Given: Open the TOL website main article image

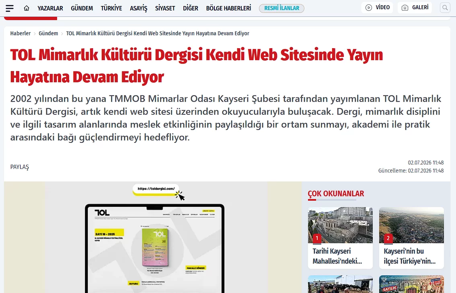Looking at the screenshot, I should 153,237.
